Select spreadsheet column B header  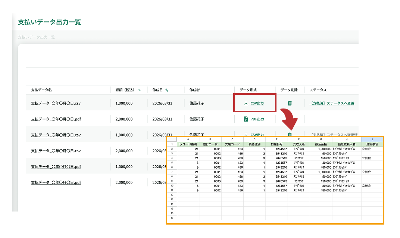(210, 139)
